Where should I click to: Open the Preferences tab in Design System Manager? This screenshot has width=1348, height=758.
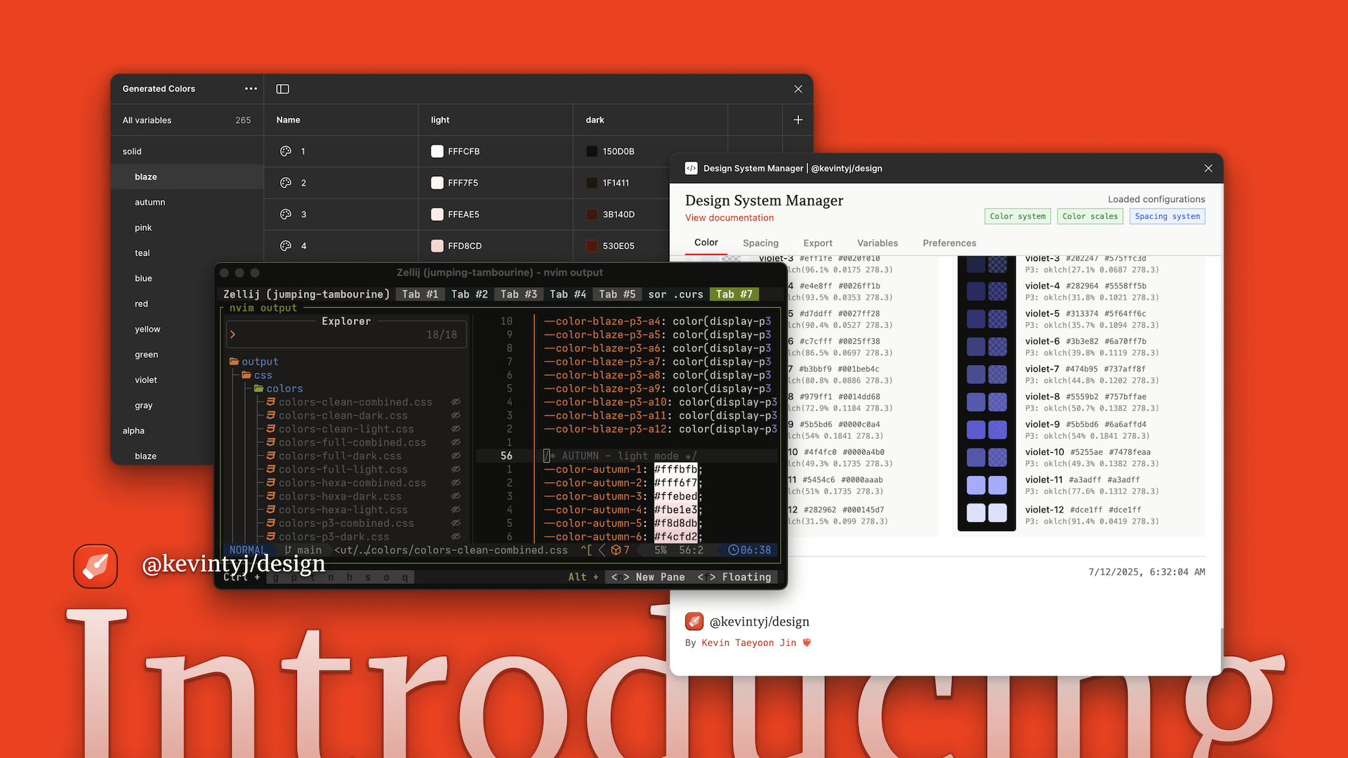pos(949,243)
